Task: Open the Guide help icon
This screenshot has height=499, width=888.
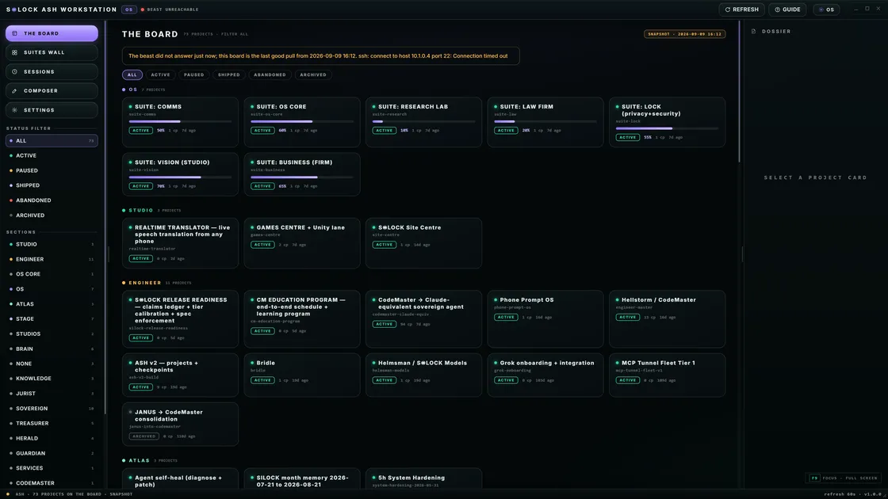Action: [778, 10]
